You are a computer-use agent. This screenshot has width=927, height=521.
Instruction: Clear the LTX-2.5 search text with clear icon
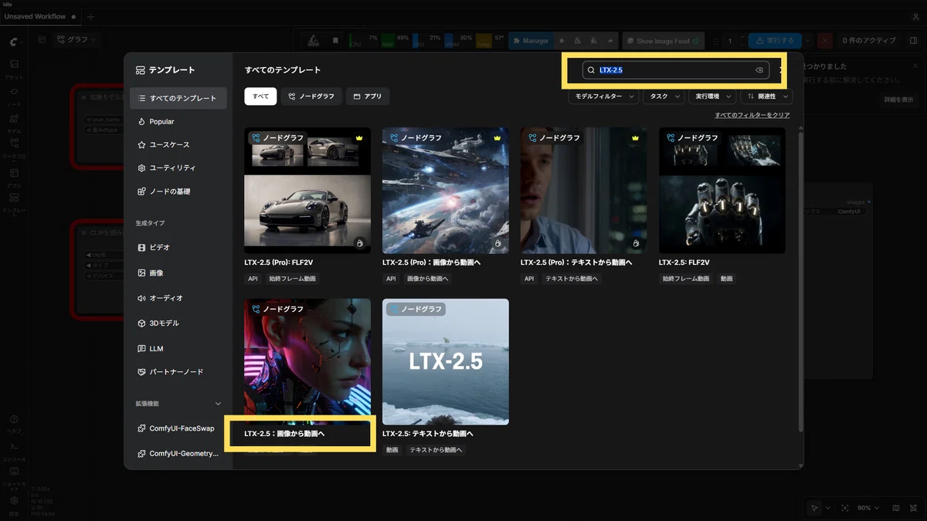click(x=759, y=70)
